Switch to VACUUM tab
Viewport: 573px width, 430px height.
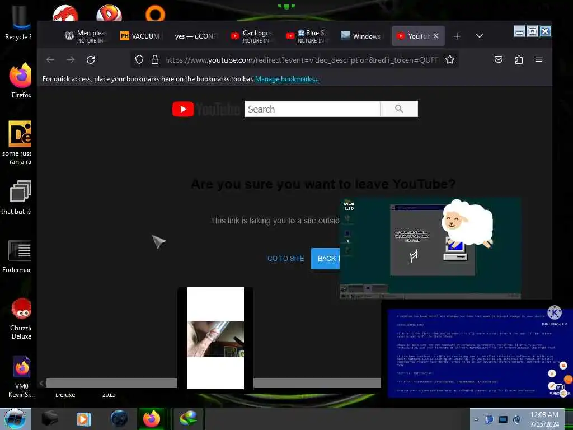[x=140, y=36]
